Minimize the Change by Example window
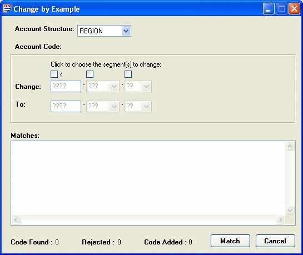 coord(269,9)
